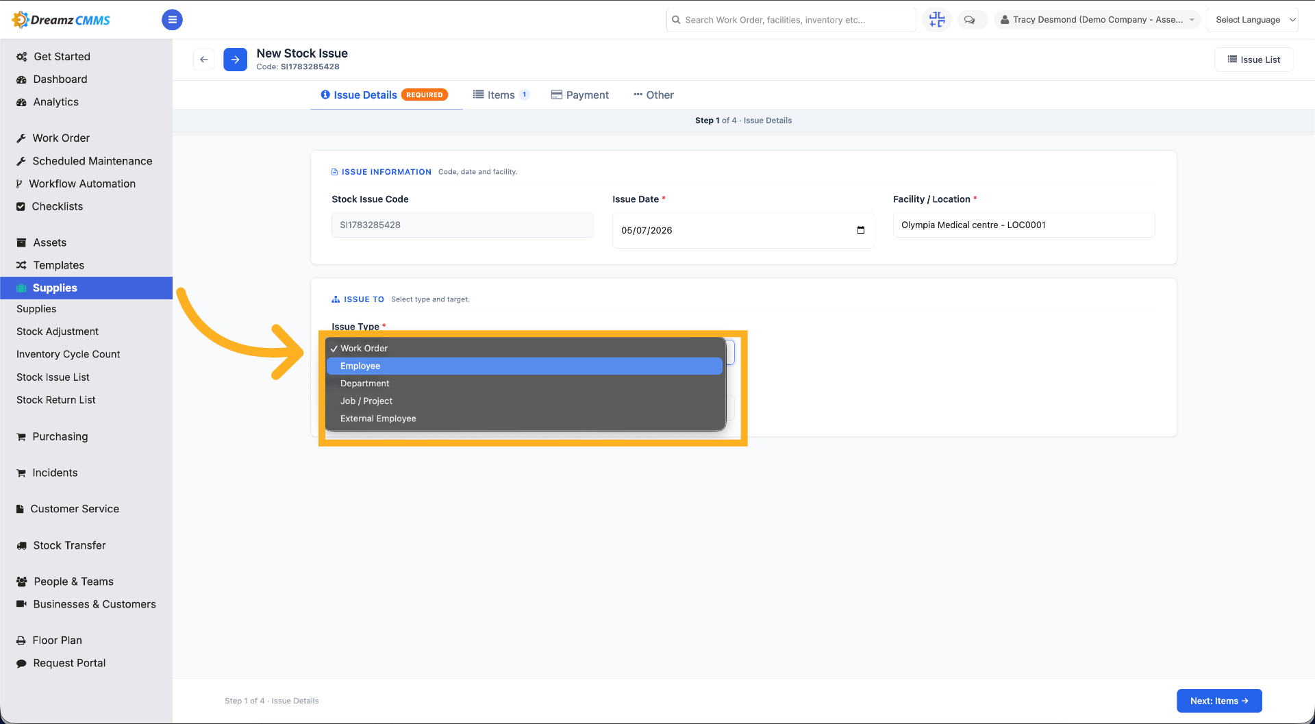This screenshot has width=1315, height=724.
Task: Open the Issue Date calendar picker icon
Action: coord(861,230)
